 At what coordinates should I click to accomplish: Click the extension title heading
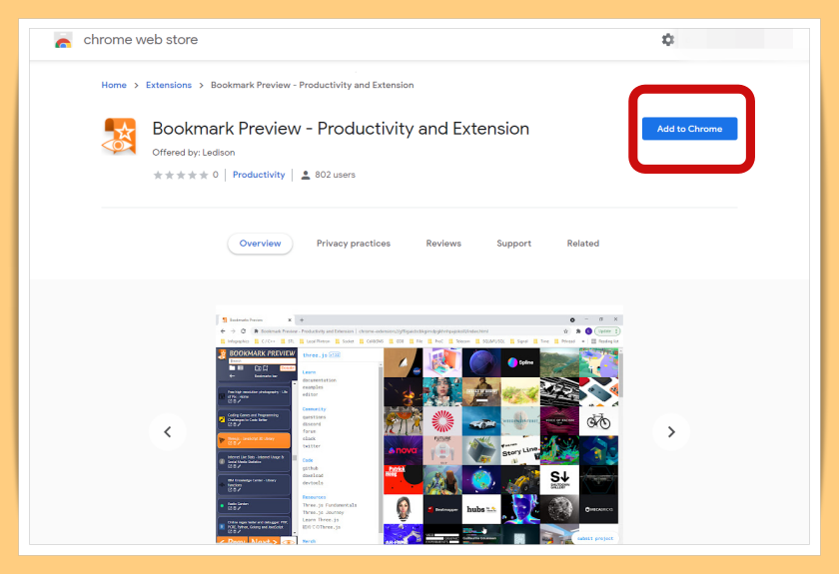(341, 129)
